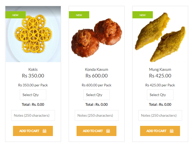Open the Kokis product image
Screen dimensions: 193x147
point(33,38)
